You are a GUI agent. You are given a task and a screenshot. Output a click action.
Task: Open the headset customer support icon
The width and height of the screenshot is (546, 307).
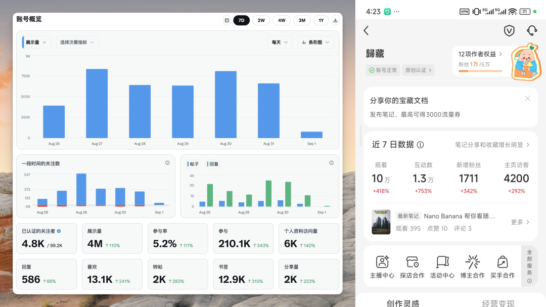tap(532, 31)
